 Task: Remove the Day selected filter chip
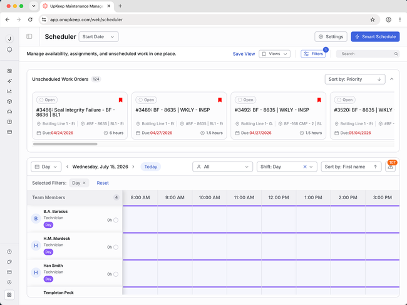[x=84, y=183]
